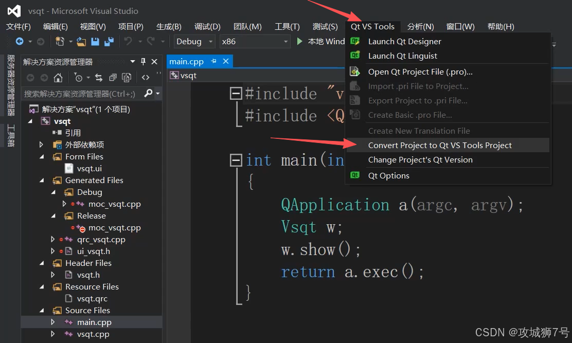The height and width of the screenshot is (343, 572).
Task: Click the navigate backward arrow in main toolbar
Action: [x=20, y=42]
